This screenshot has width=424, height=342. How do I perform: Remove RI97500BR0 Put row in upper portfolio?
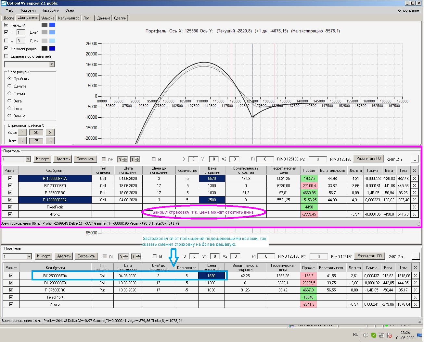click(x=414, y=193)
